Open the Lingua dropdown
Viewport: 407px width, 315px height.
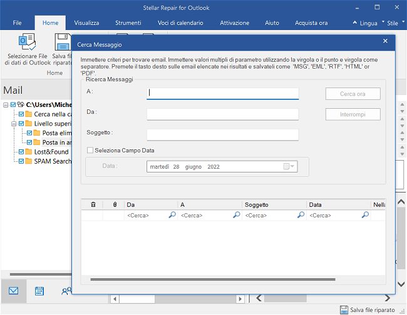(x=369, y=23)
